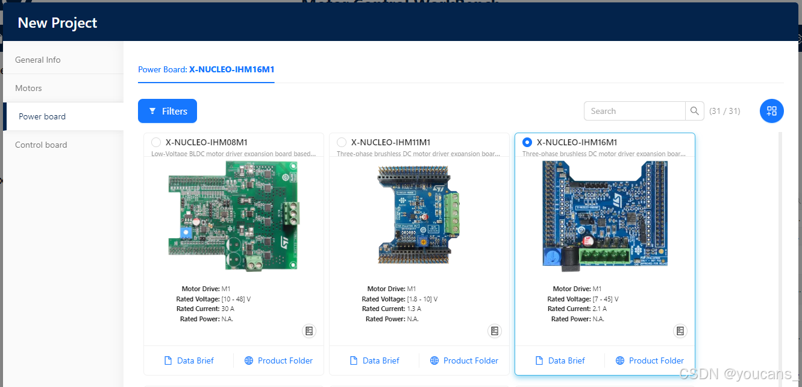This screenshot has height=387, width=802.
Task: Toggle grid view layout button
Action: (772, 111)
